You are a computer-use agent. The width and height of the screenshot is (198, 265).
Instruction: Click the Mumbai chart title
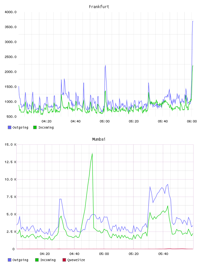pos(99,139)
